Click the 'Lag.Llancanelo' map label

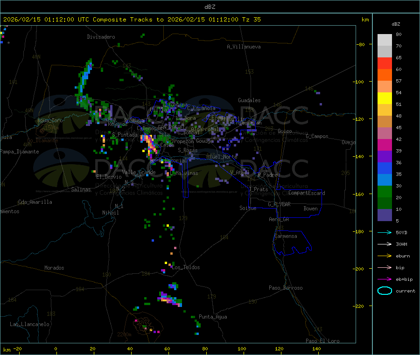(30, 324)
